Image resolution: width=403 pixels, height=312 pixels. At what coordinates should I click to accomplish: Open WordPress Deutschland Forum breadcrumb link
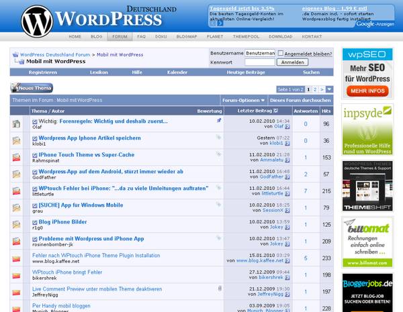[x=55, y=55]
